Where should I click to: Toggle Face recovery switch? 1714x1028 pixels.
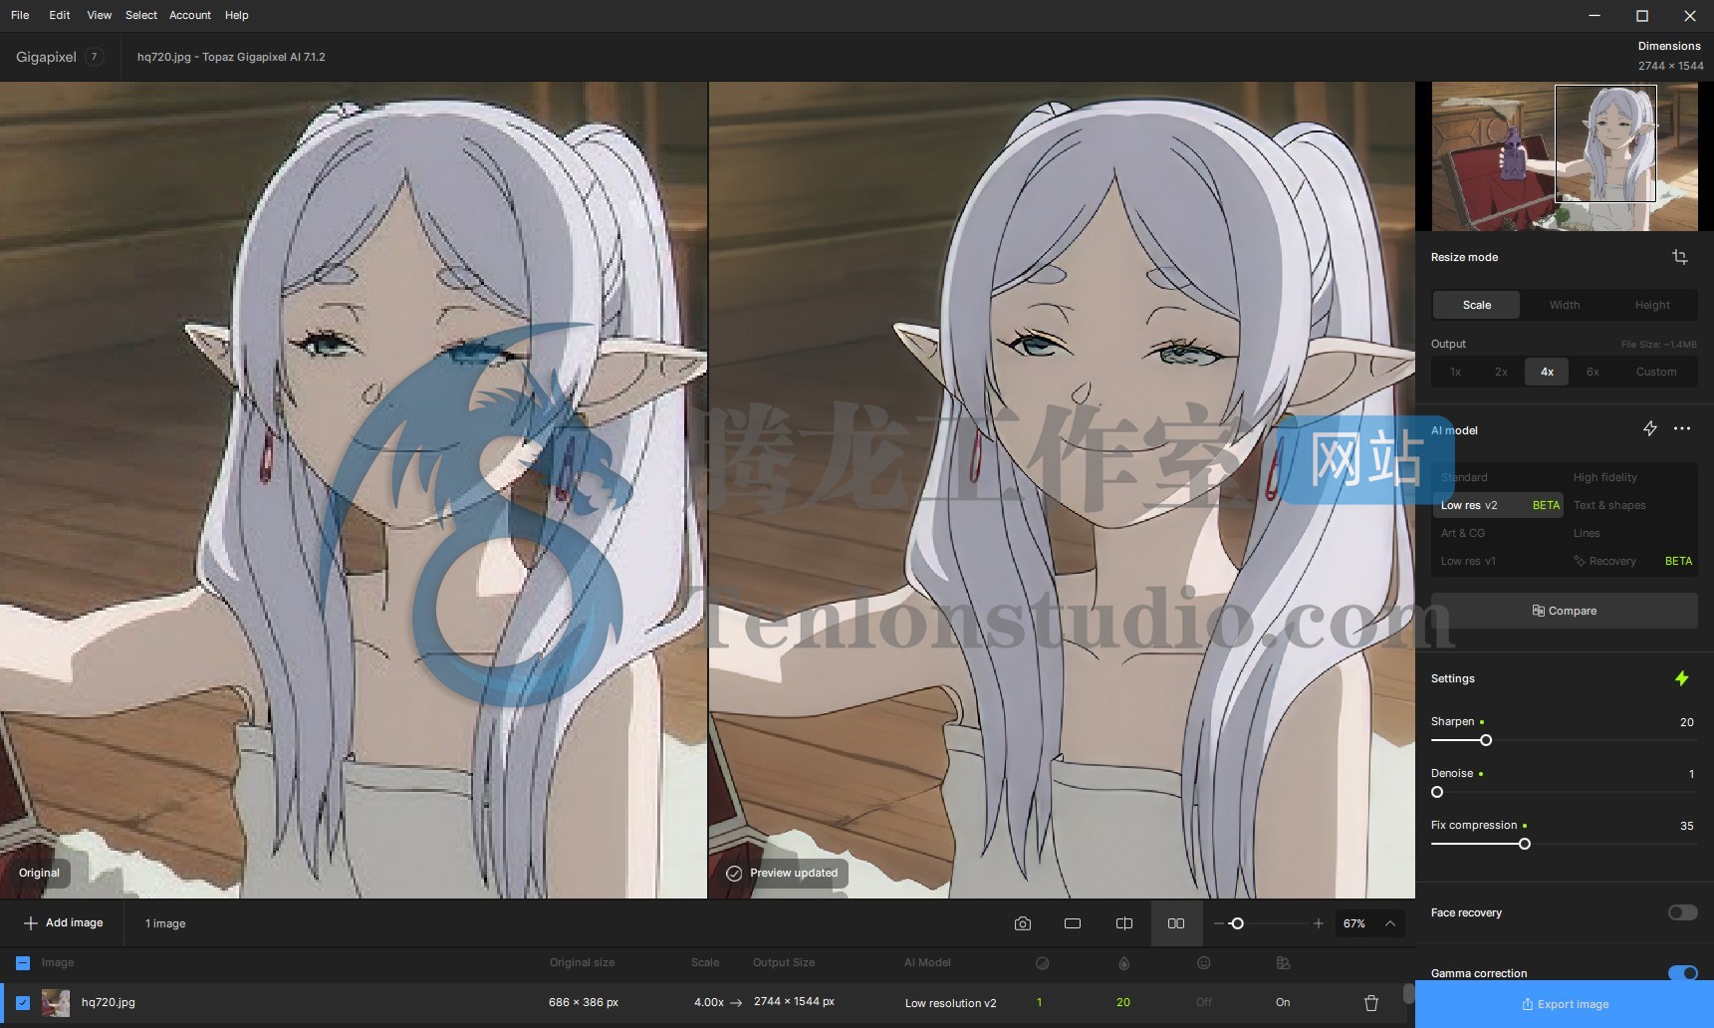point(1683,912)
